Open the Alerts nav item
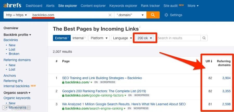234x112 pixels. pyautogui.click(x=50, y=6)
